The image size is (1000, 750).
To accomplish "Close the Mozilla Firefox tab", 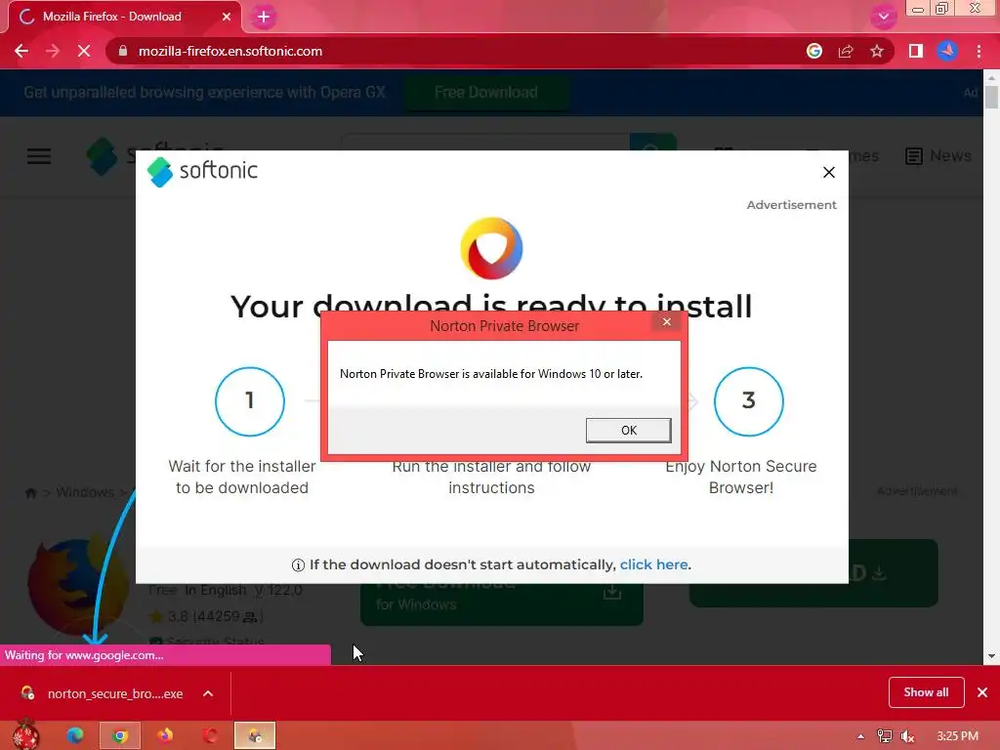I will 227,17.
